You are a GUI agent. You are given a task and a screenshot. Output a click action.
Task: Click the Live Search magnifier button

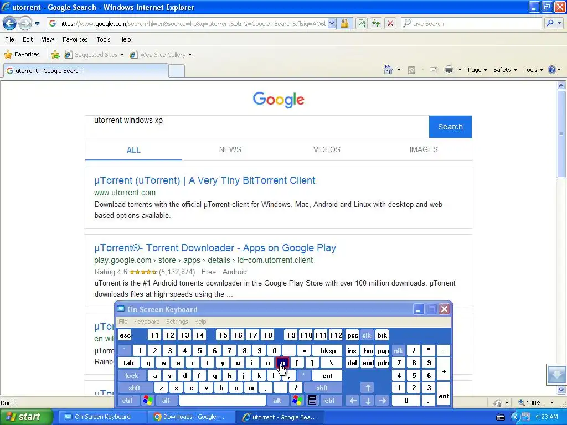pos(550,23)
